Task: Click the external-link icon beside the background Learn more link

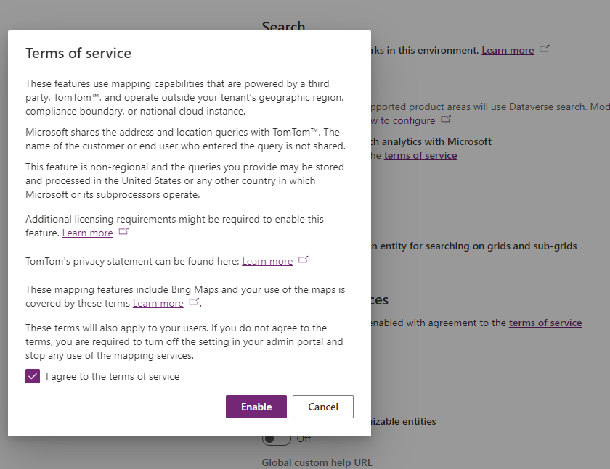Action: click(x=544, y=49)
